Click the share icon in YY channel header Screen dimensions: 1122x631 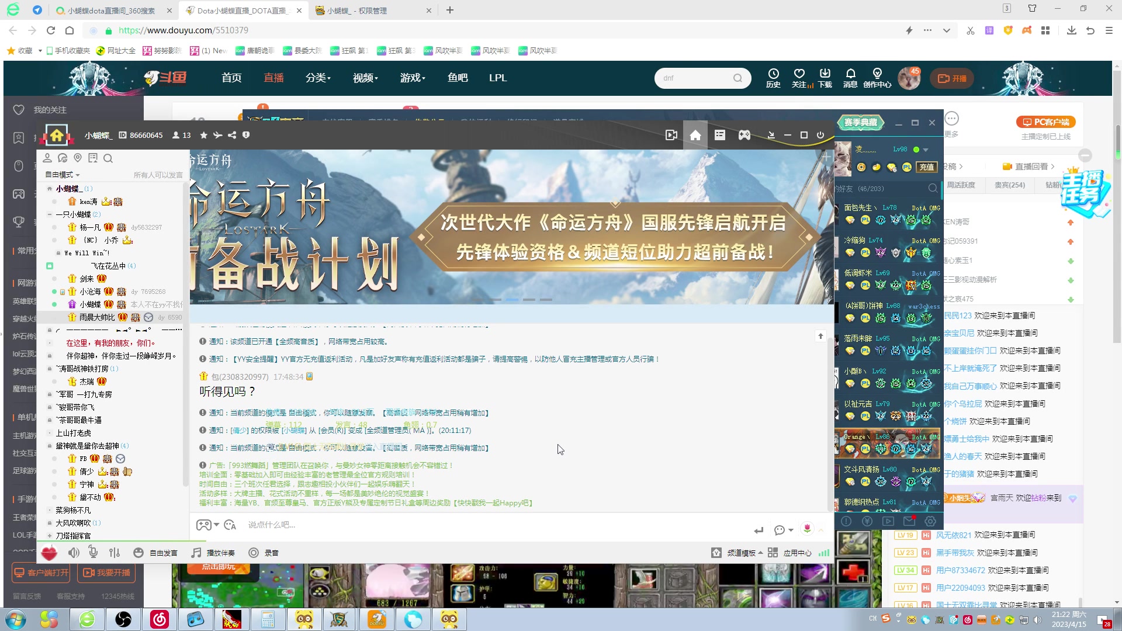232,135
